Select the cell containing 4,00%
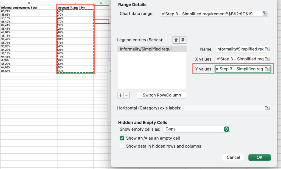281x169 pixels. tap(29, 60)
